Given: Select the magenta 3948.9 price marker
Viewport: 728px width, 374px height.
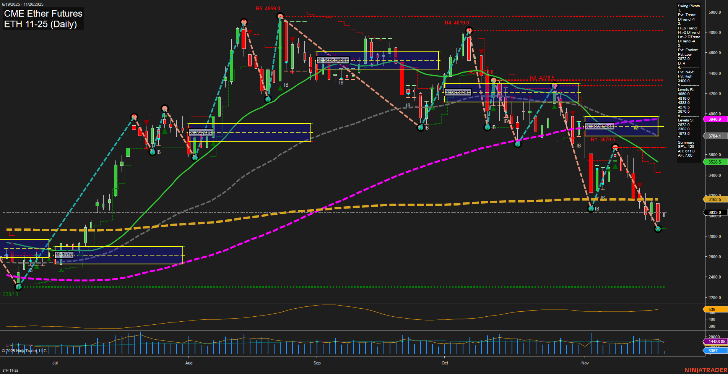Looking at the screenshot, I should (714, 119).
